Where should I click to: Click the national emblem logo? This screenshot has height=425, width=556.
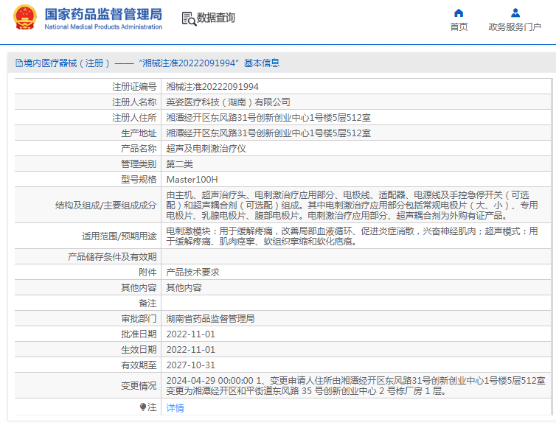25,18
